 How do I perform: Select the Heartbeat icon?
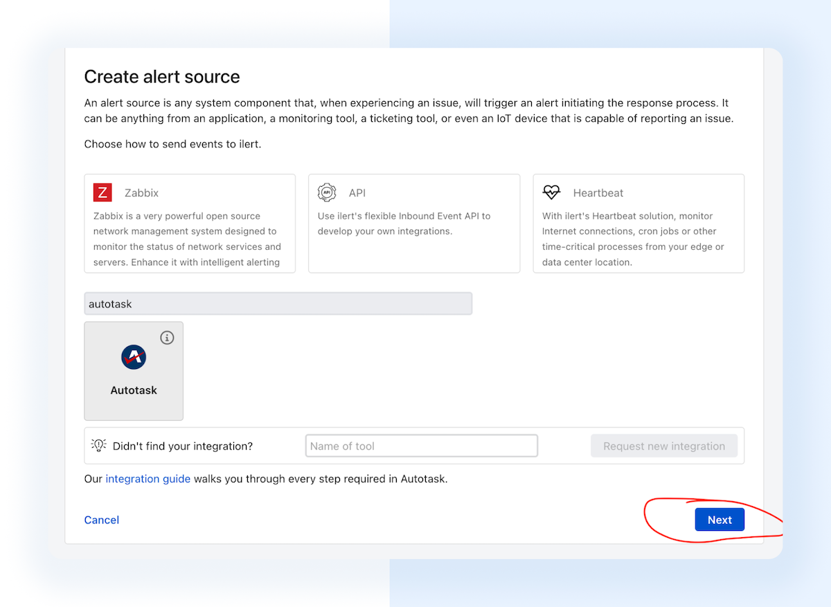tap(552, 192)
